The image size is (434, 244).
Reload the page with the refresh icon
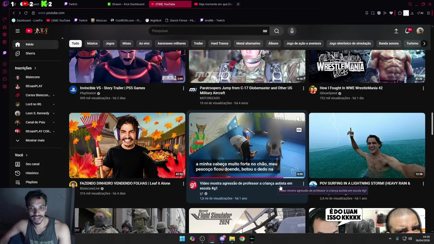pyautogui.click(x=26, y=13)
